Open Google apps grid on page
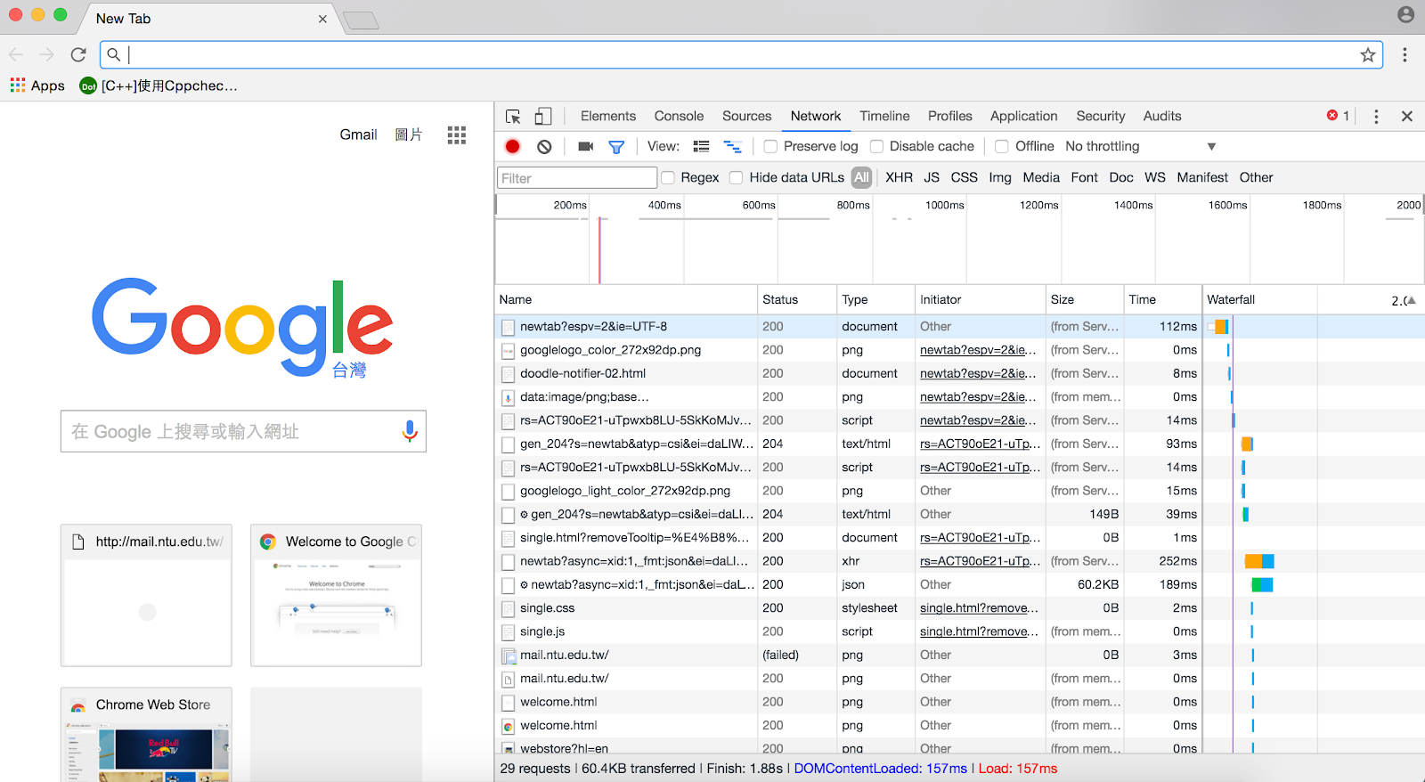The image size is (1425, 782). coord(457,134)
